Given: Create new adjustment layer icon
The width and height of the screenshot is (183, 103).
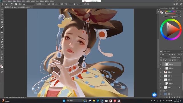Looking at the screenshot, I should 172,97.
